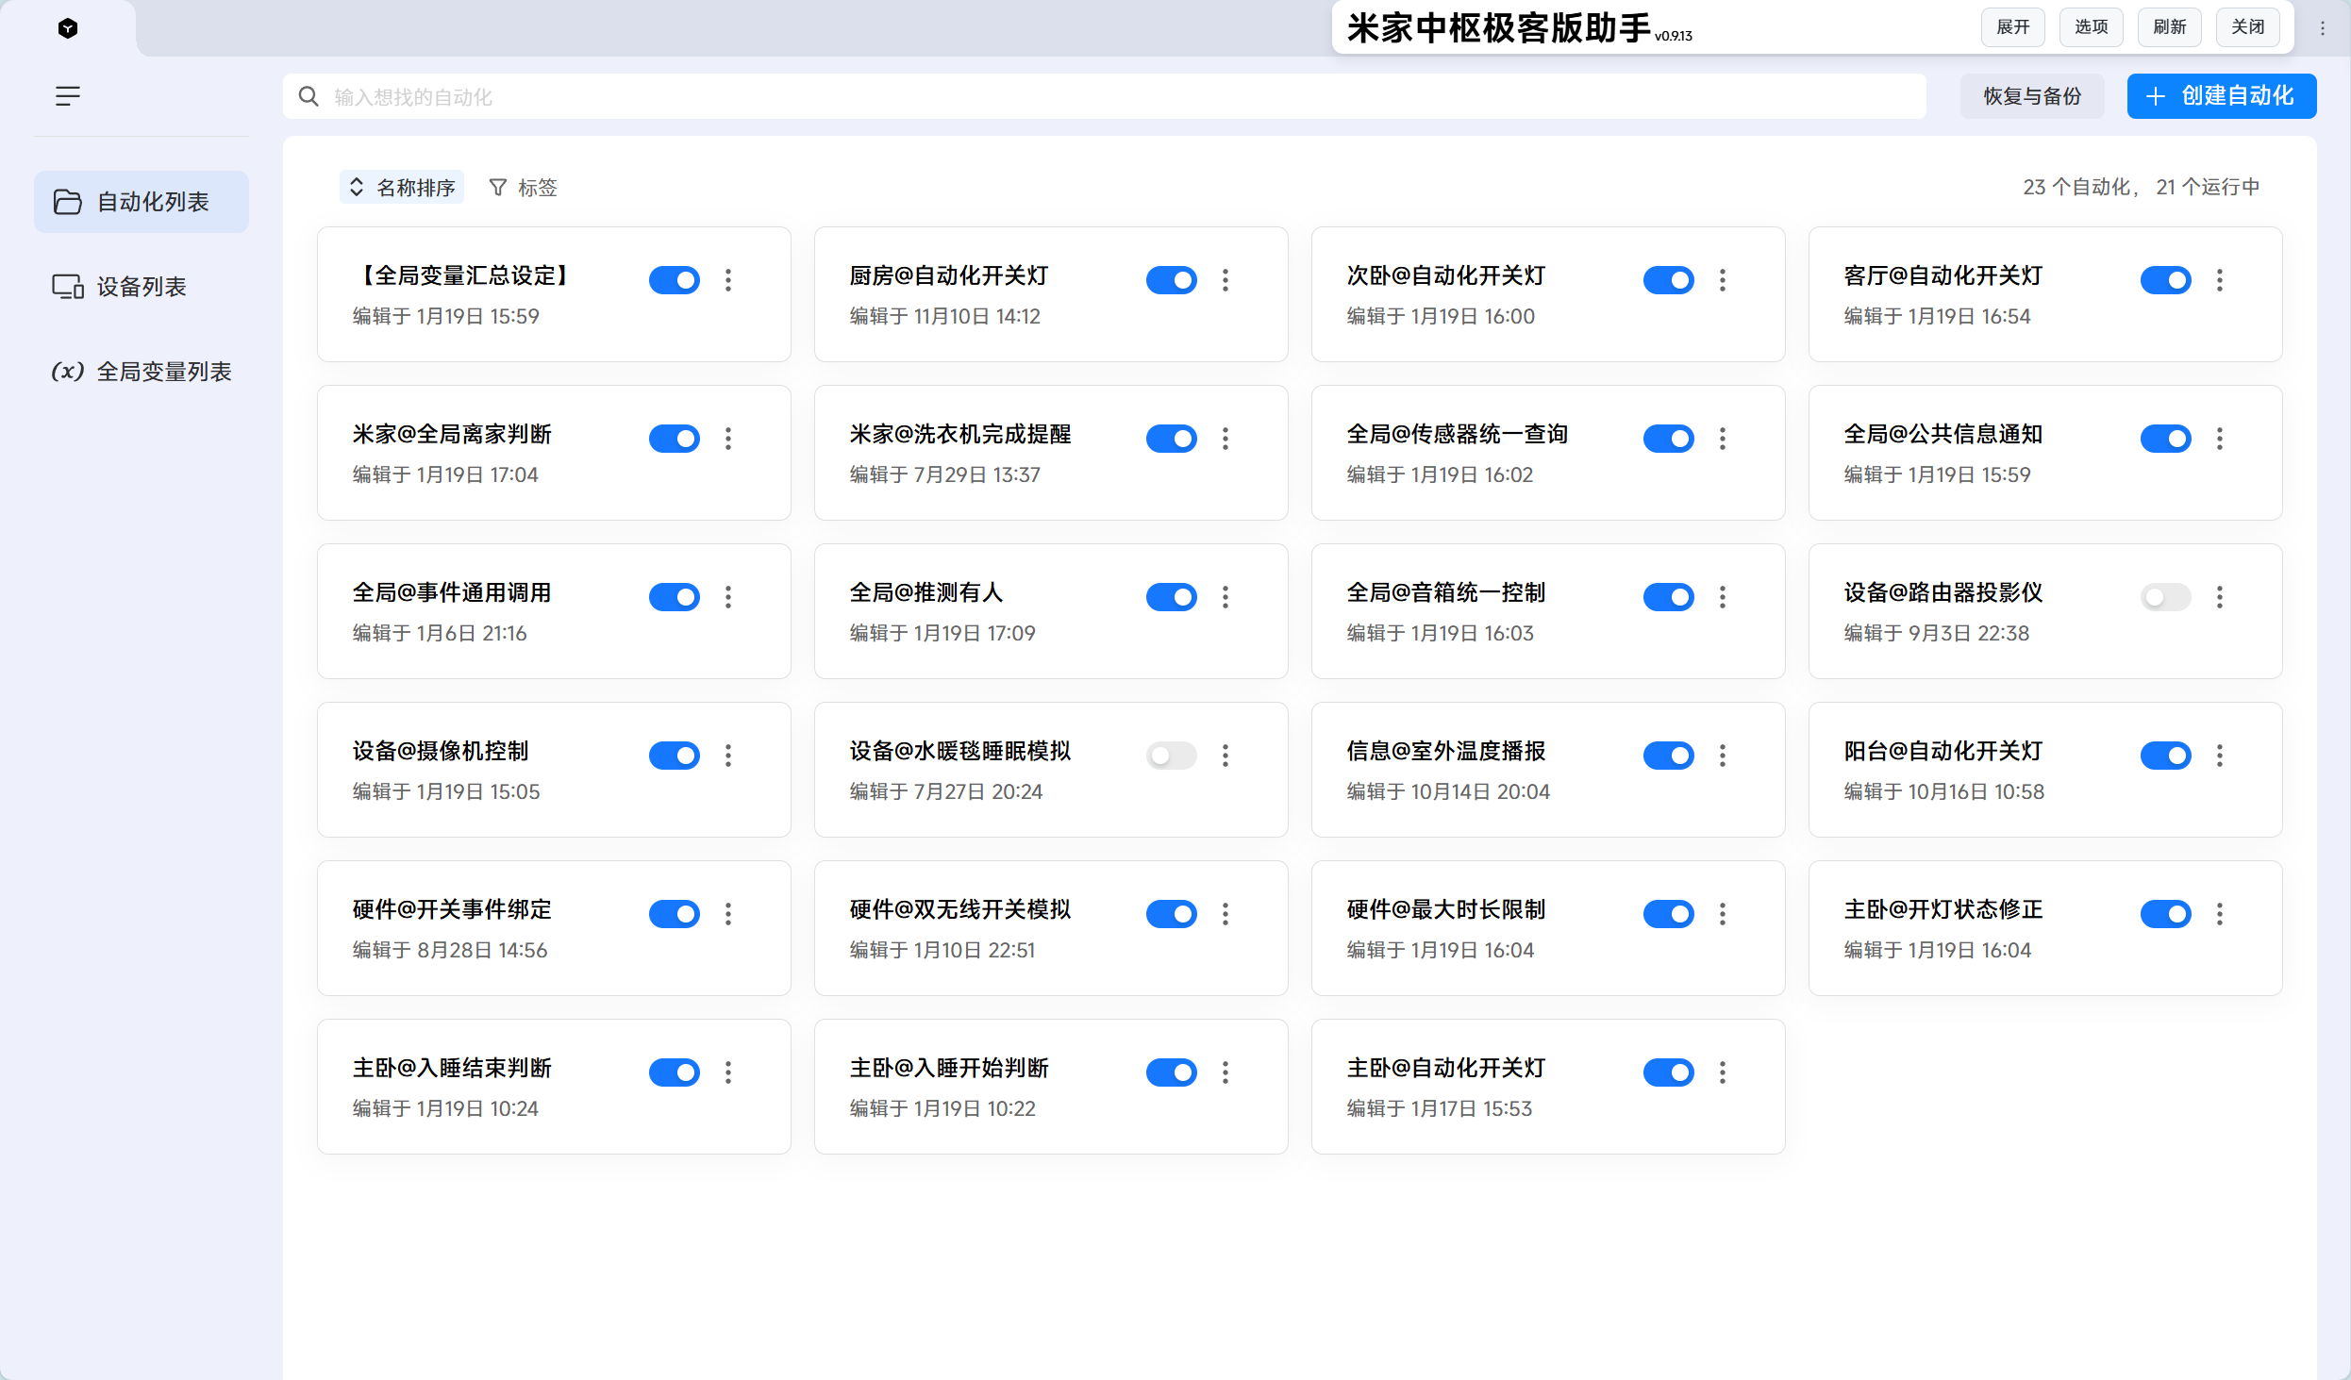The width and height of the screenshot is (2351, 1380).
Task: Click the vertical dots at top-right corner
Action: 2322,28
